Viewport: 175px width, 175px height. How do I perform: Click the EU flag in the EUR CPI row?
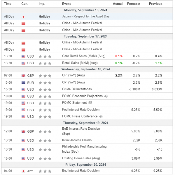pos(23,83)
